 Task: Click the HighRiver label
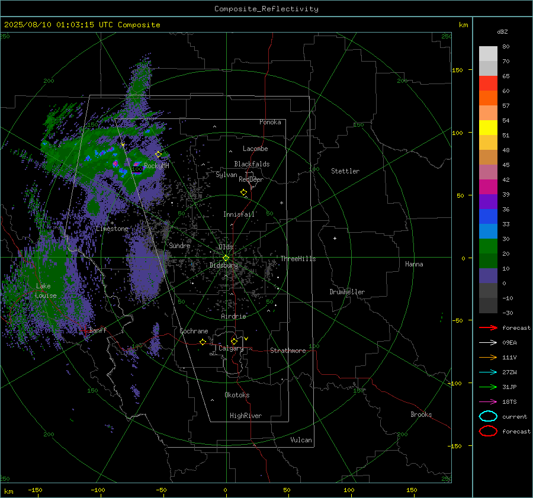(246, 416)
